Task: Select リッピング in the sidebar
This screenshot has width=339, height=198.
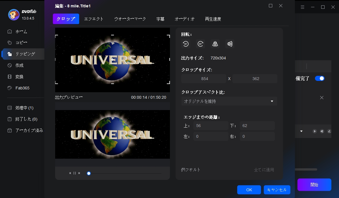Action: (x=23, y=54)
